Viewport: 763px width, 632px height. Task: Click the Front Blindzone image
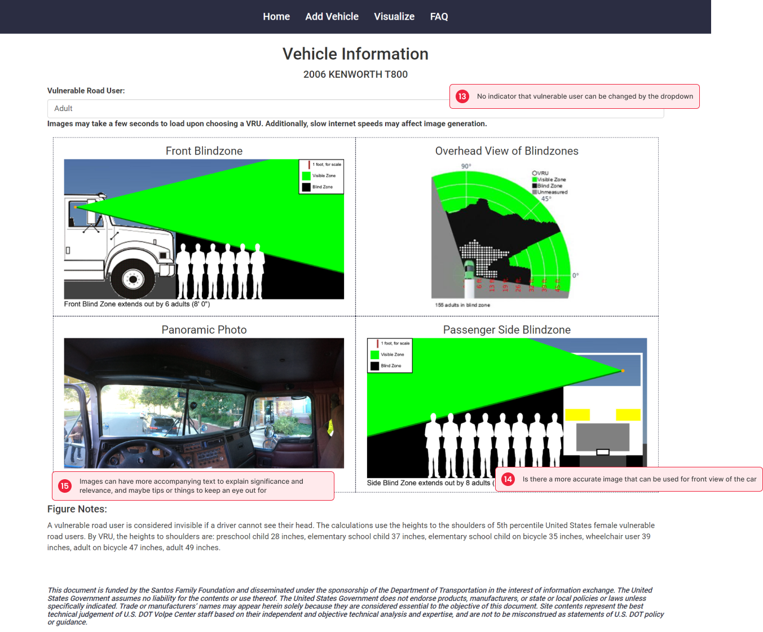204,229
